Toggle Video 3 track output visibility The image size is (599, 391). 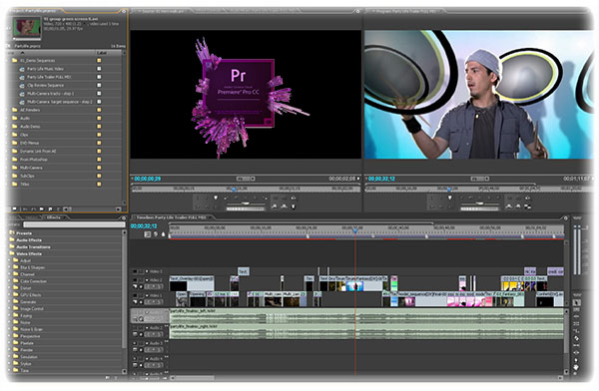[135, 271]
